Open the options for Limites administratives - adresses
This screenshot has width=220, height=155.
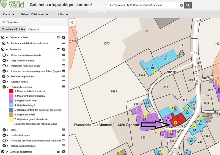tap(64, 43)
